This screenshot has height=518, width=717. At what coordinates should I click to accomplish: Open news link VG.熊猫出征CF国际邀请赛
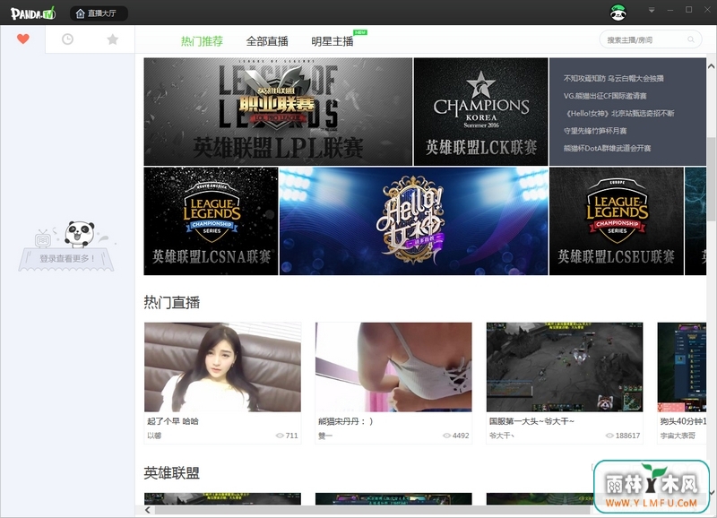pos(605,96)
